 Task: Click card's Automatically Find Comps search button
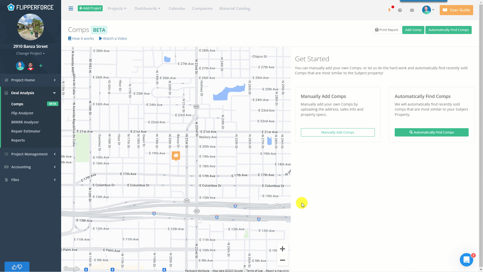(x=431, y=132)
